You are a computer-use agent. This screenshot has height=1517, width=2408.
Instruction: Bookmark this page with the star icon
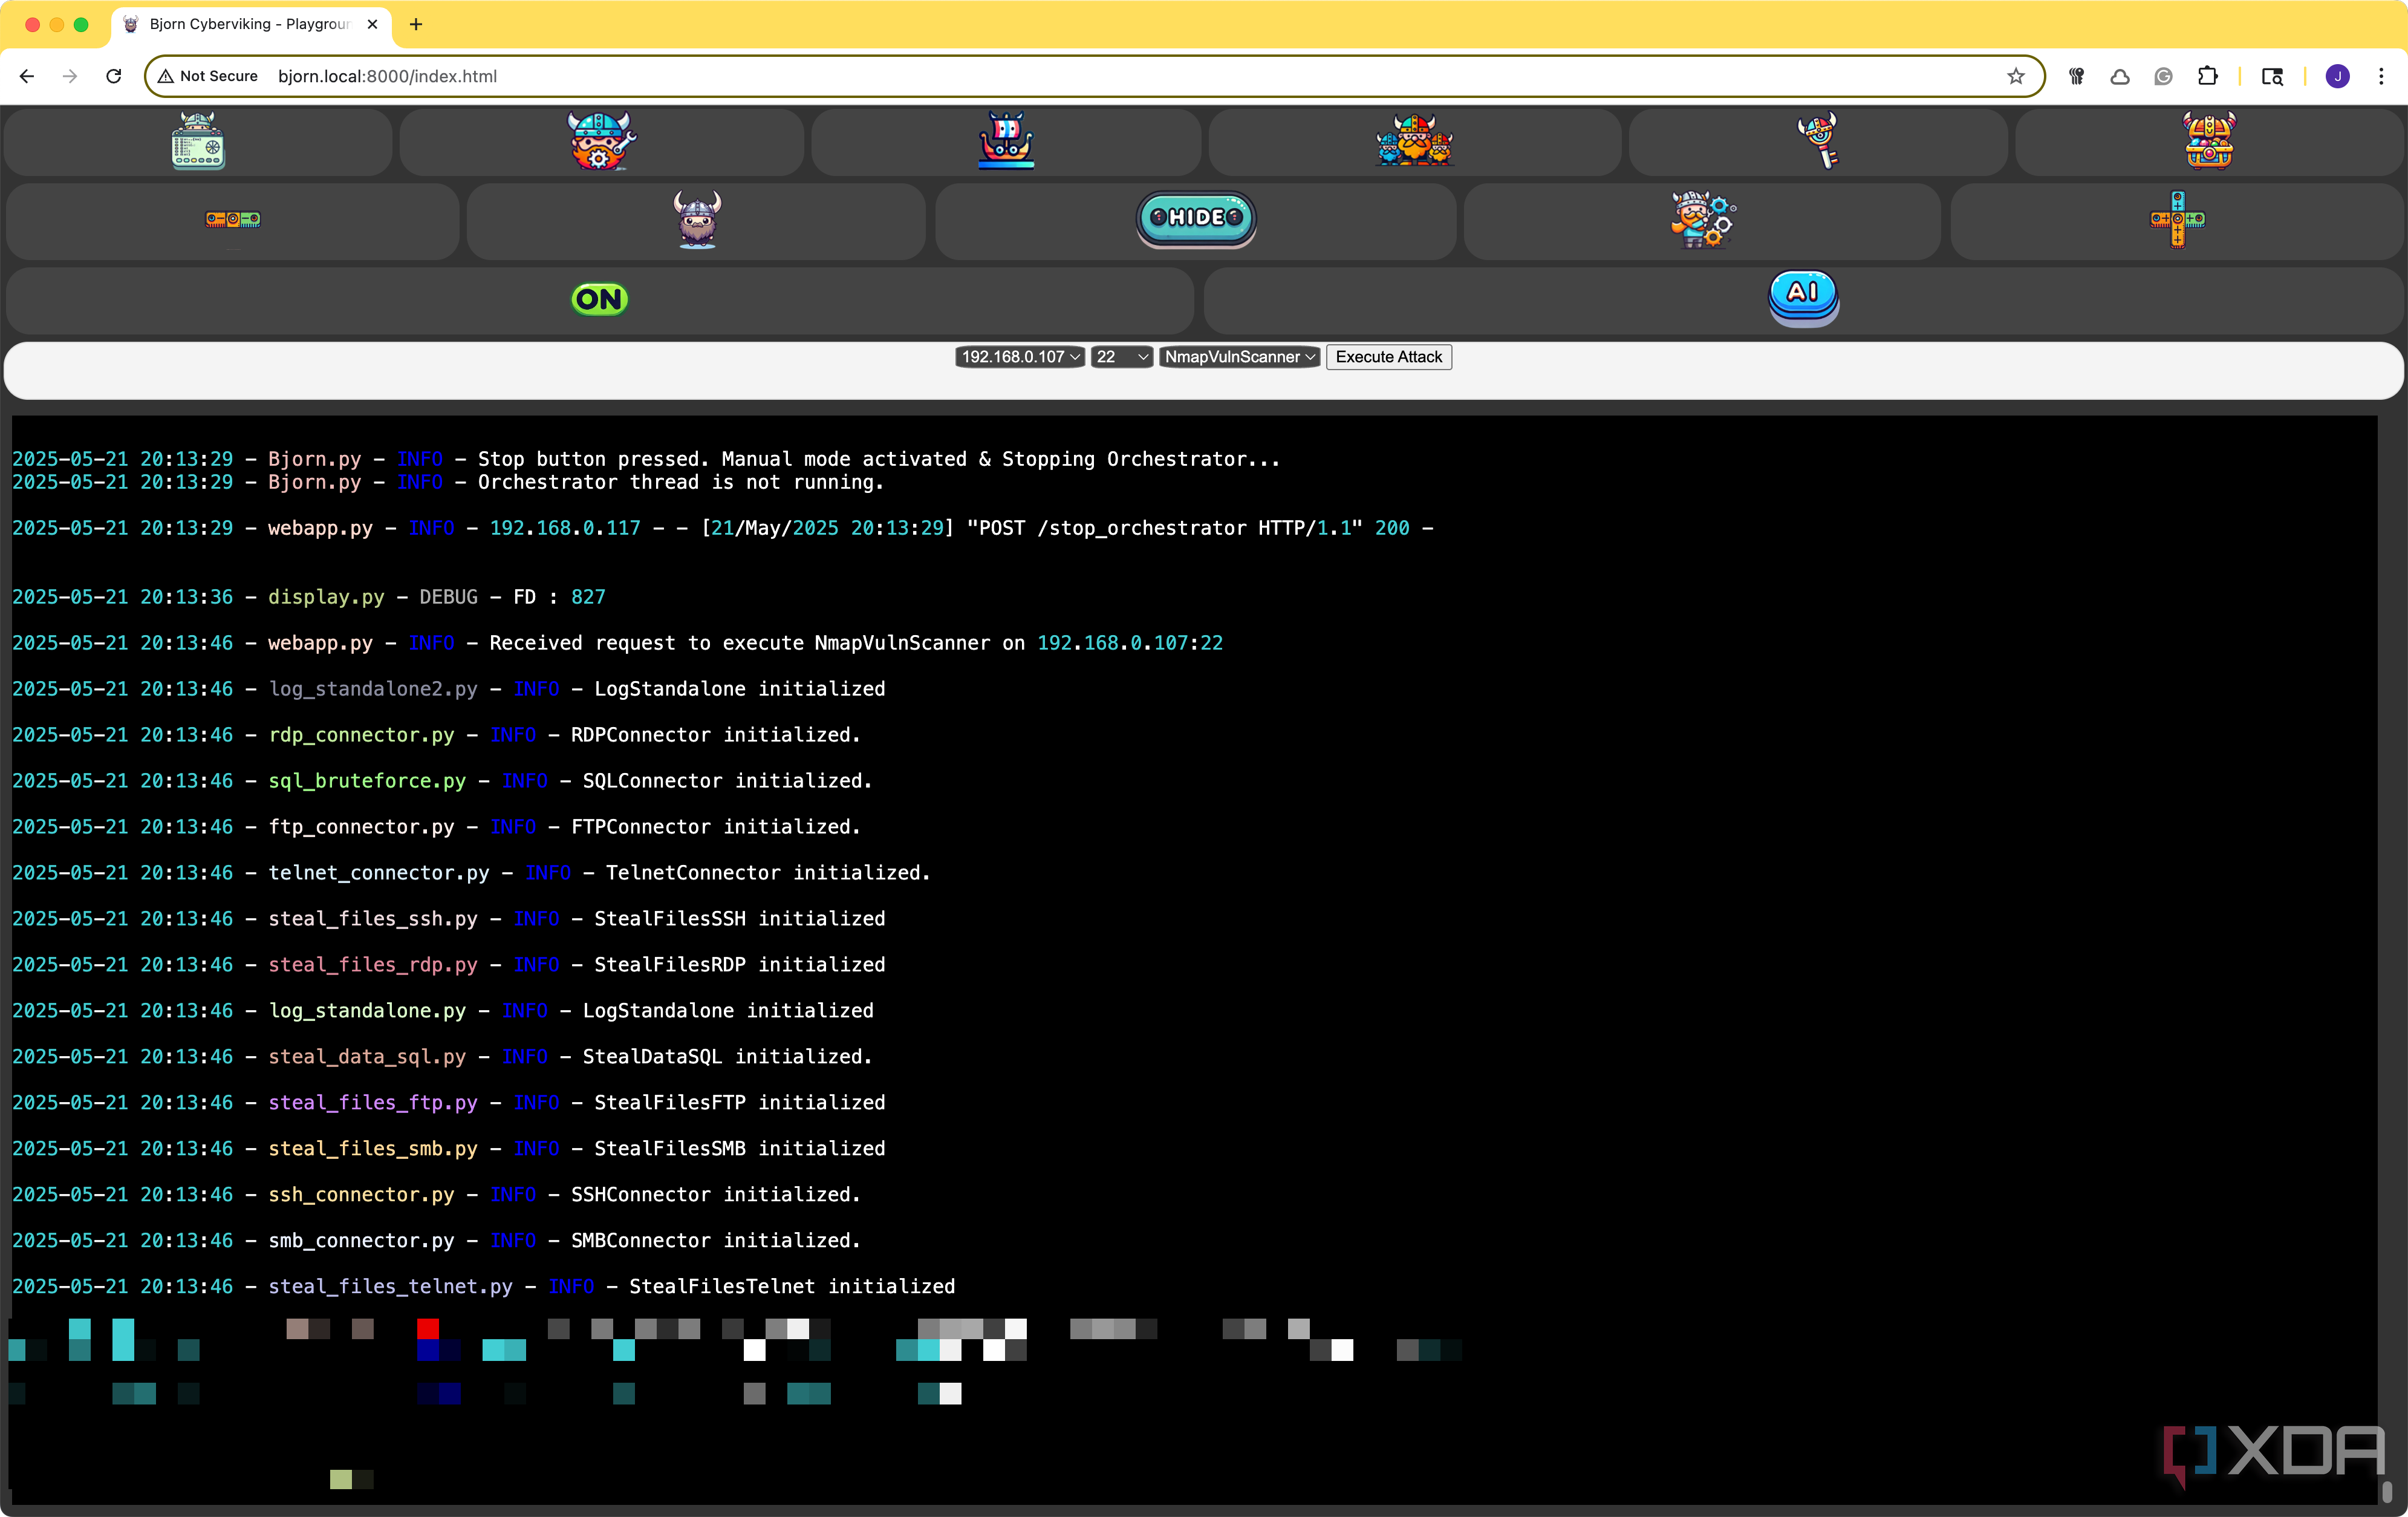(x=2016, y=76)
